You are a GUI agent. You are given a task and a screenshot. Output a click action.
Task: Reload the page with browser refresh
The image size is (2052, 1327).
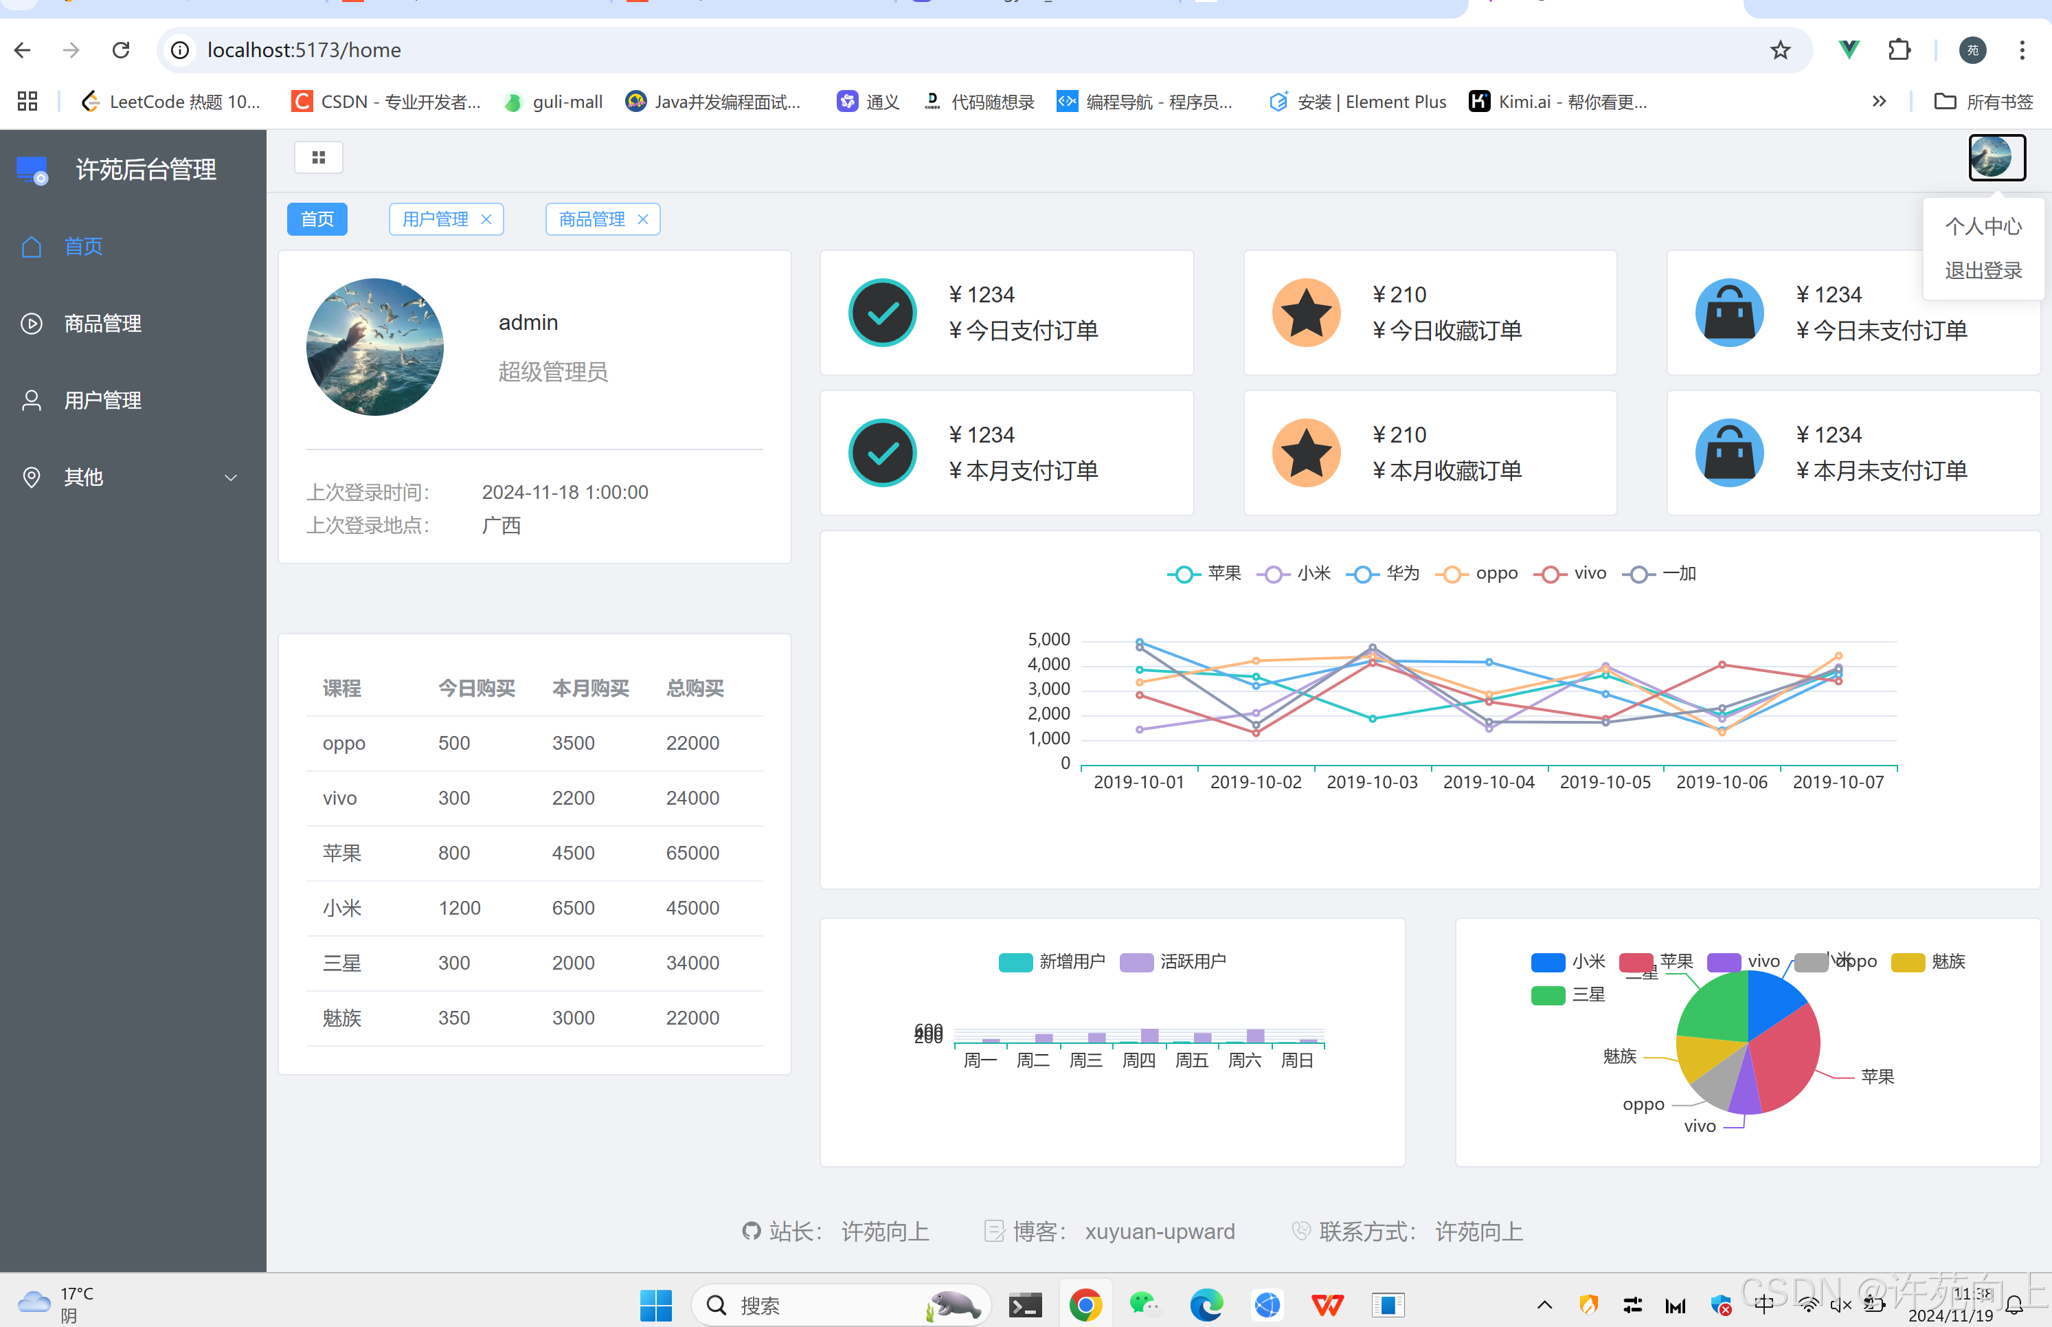[121, 50]
